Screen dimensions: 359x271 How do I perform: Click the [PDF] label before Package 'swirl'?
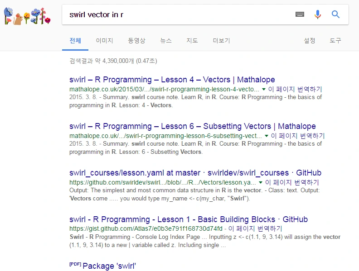tap(75, 264)
